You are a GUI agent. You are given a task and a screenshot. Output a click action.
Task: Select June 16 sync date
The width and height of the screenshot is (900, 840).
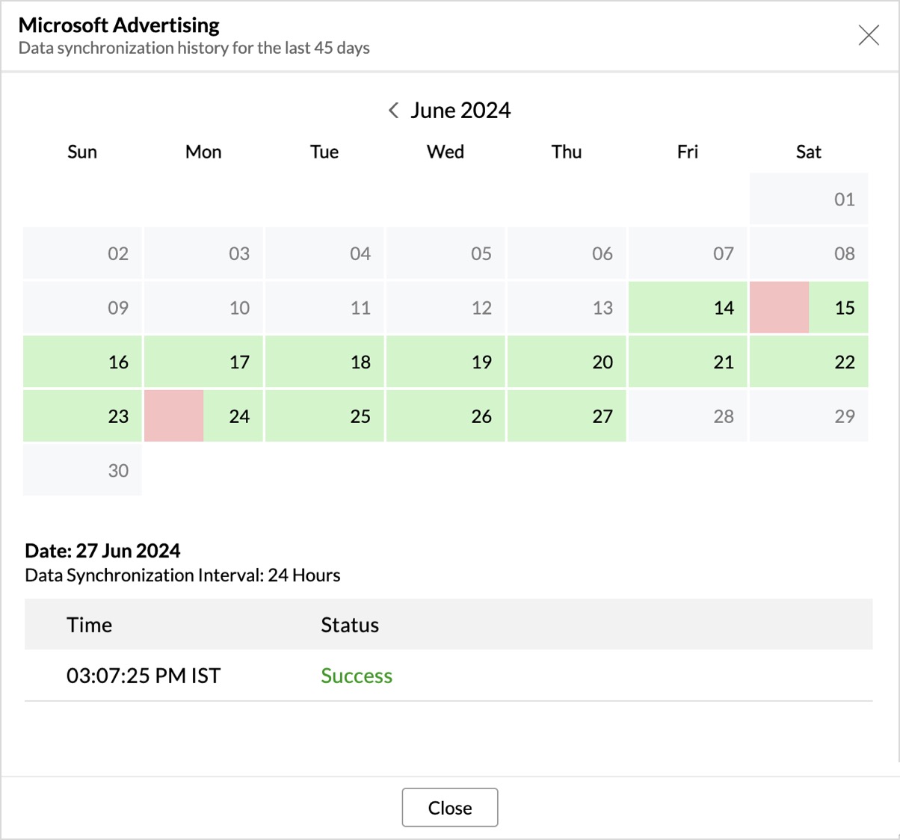coord(82,362)
